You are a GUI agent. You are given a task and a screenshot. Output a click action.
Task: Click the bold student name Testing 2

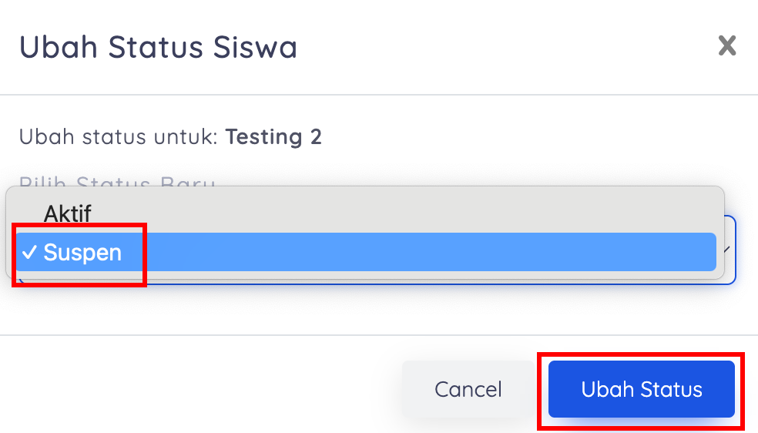pyautogui.click(x=273, y=137)
